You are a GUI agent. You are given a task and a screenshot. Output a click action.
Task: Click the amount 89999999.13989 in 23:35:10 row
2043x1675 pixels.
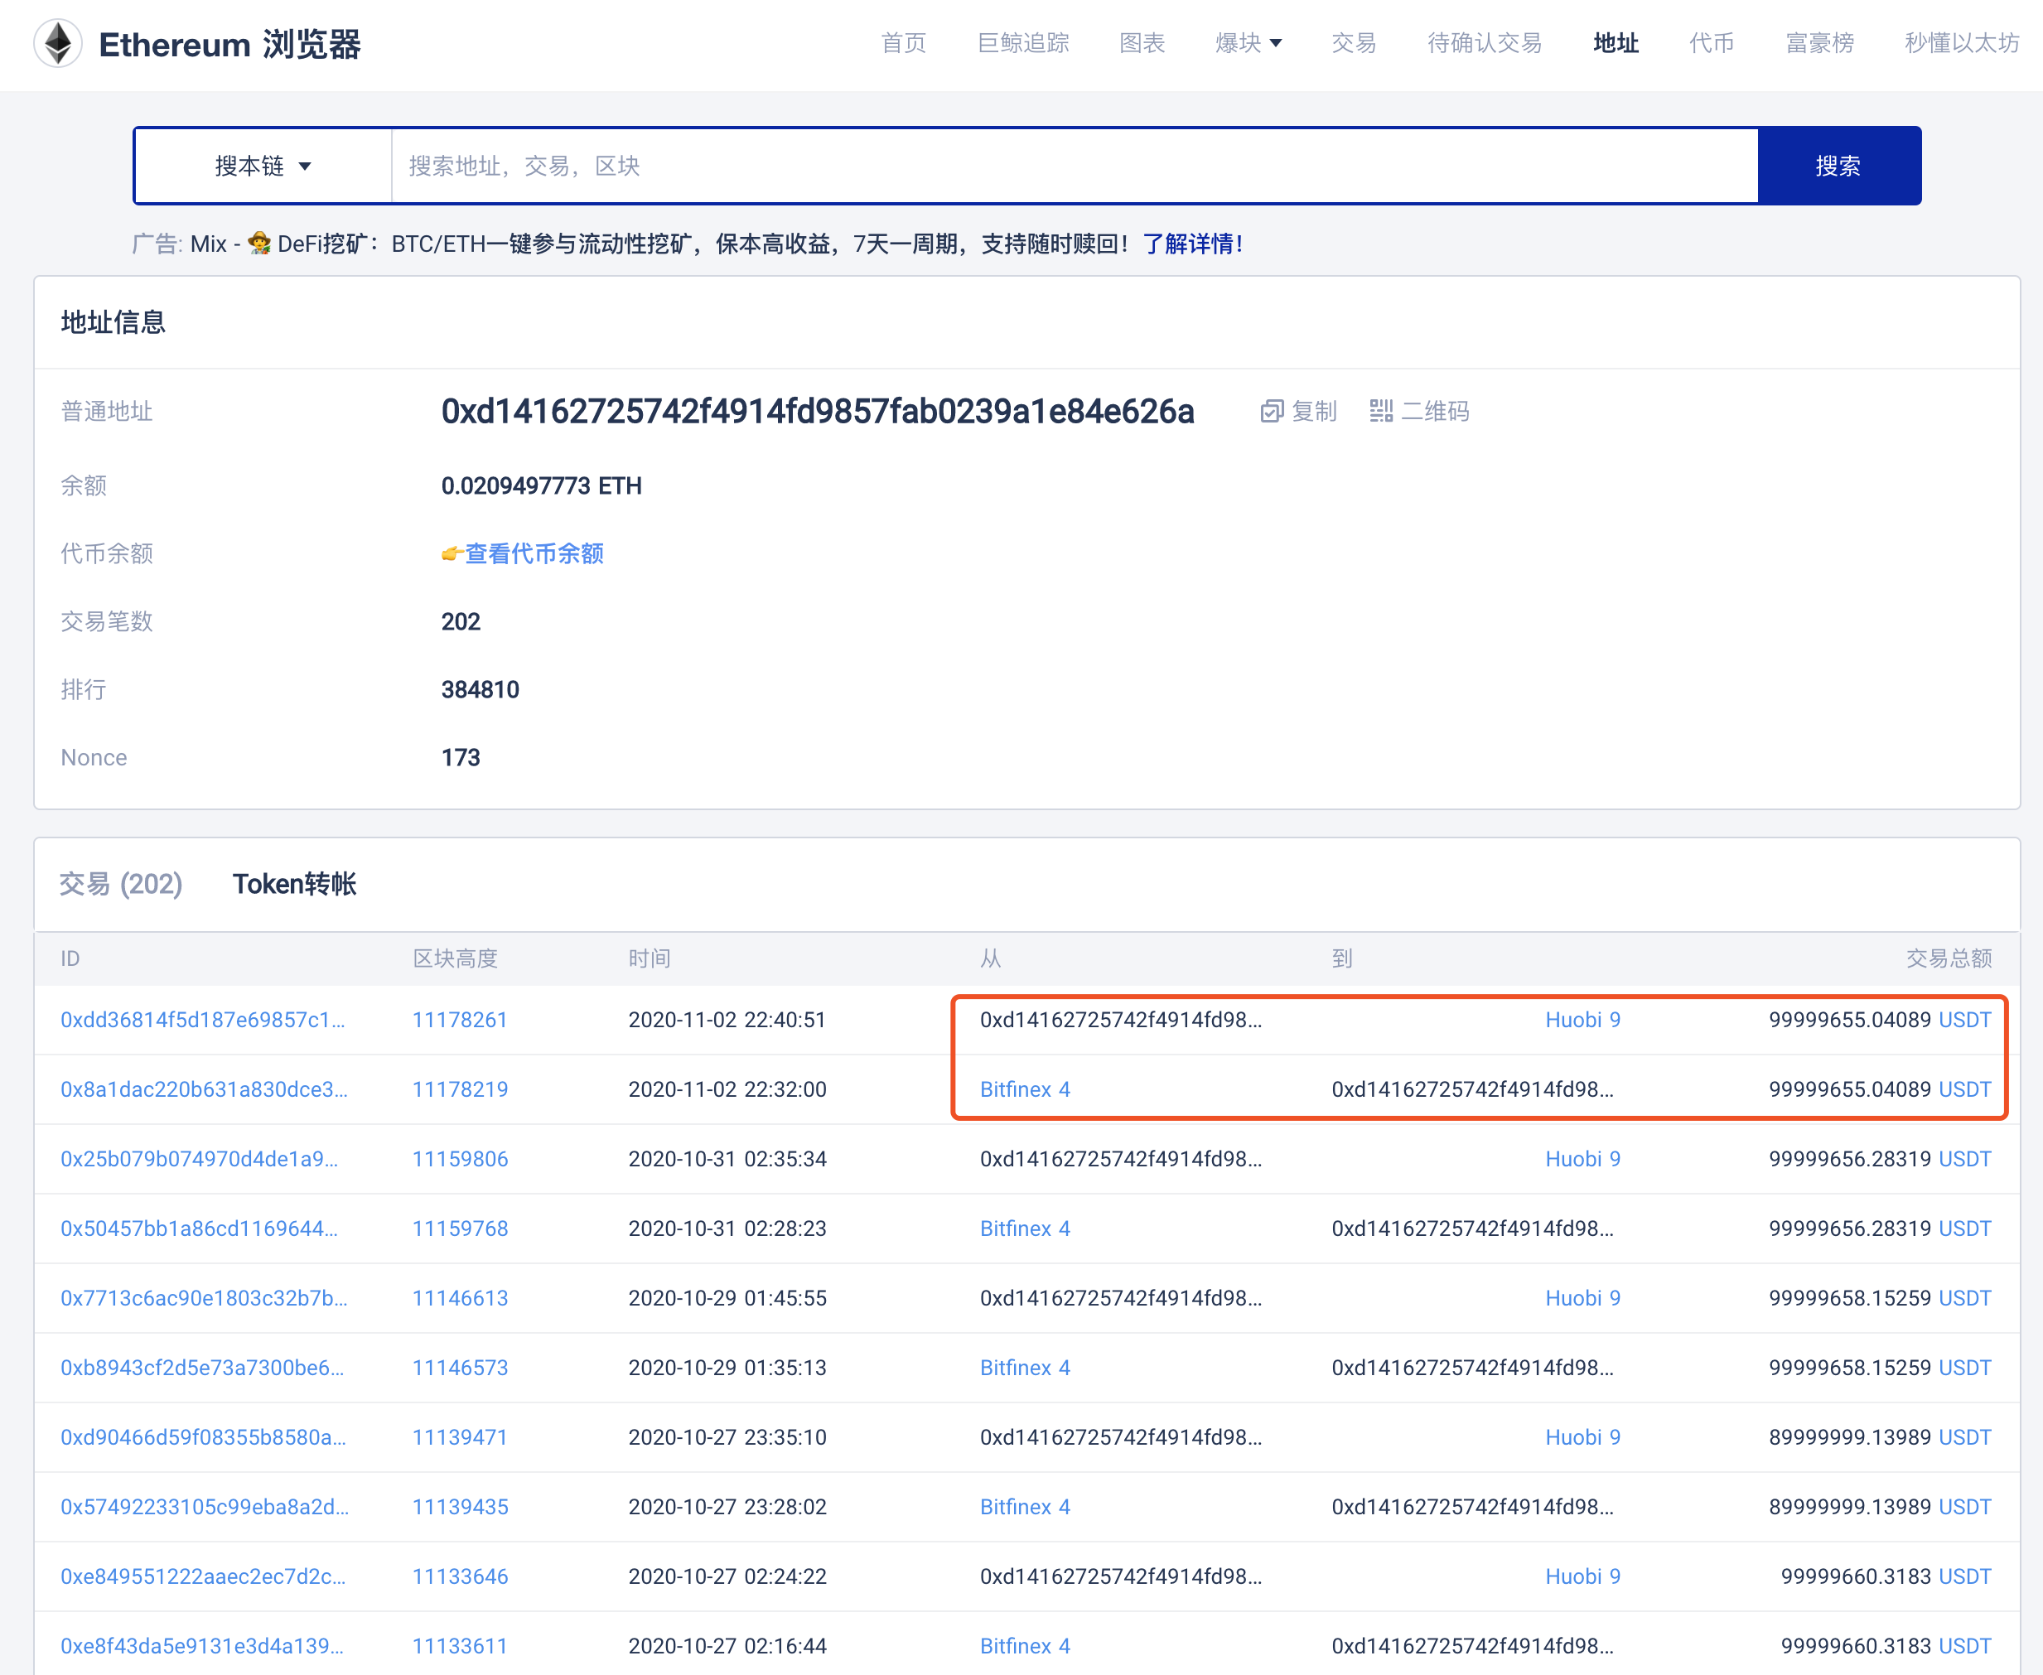tap(1850, 1436)
